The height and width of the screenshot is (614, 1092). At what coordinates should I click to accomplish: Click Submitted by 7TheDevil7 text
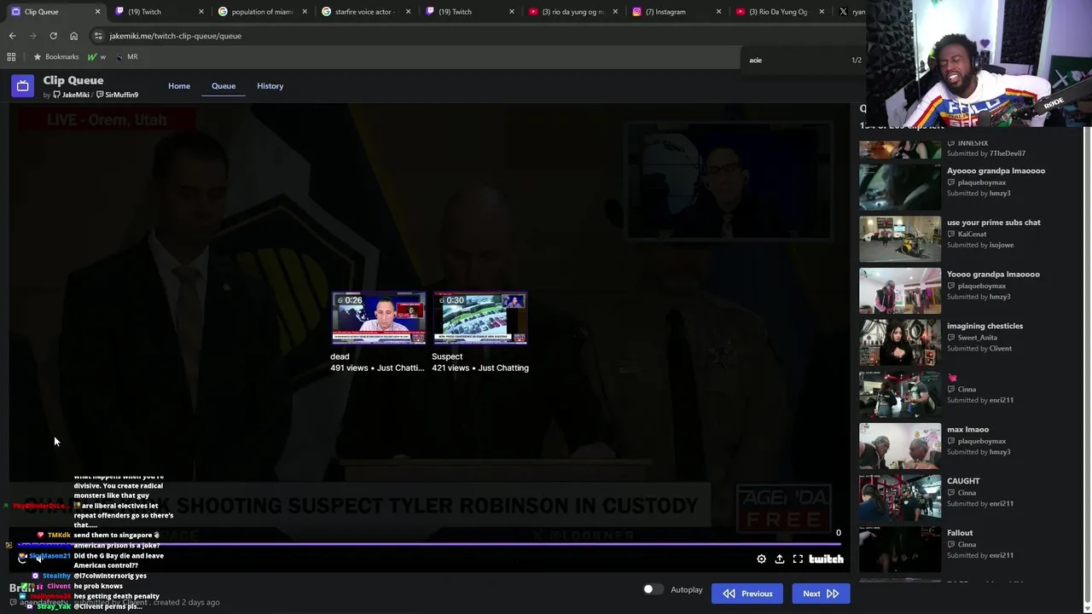tap(986, 153)
